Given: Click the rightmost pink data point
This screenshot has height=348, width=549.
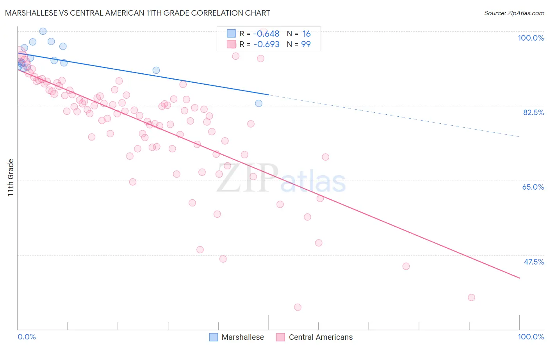Looking at the screenshot, I should [x=471, y=297].
